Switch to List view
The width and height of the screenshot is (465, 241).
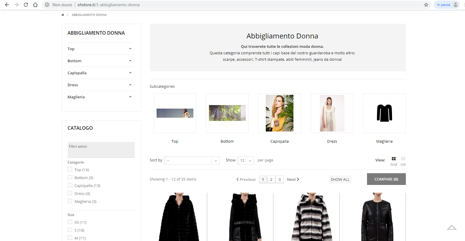pos(403,161)
